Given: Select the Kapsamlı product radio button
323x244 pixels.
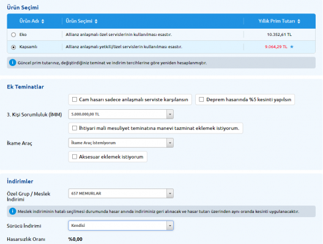Looking at the screenshot, I should (x=13, y=47).
